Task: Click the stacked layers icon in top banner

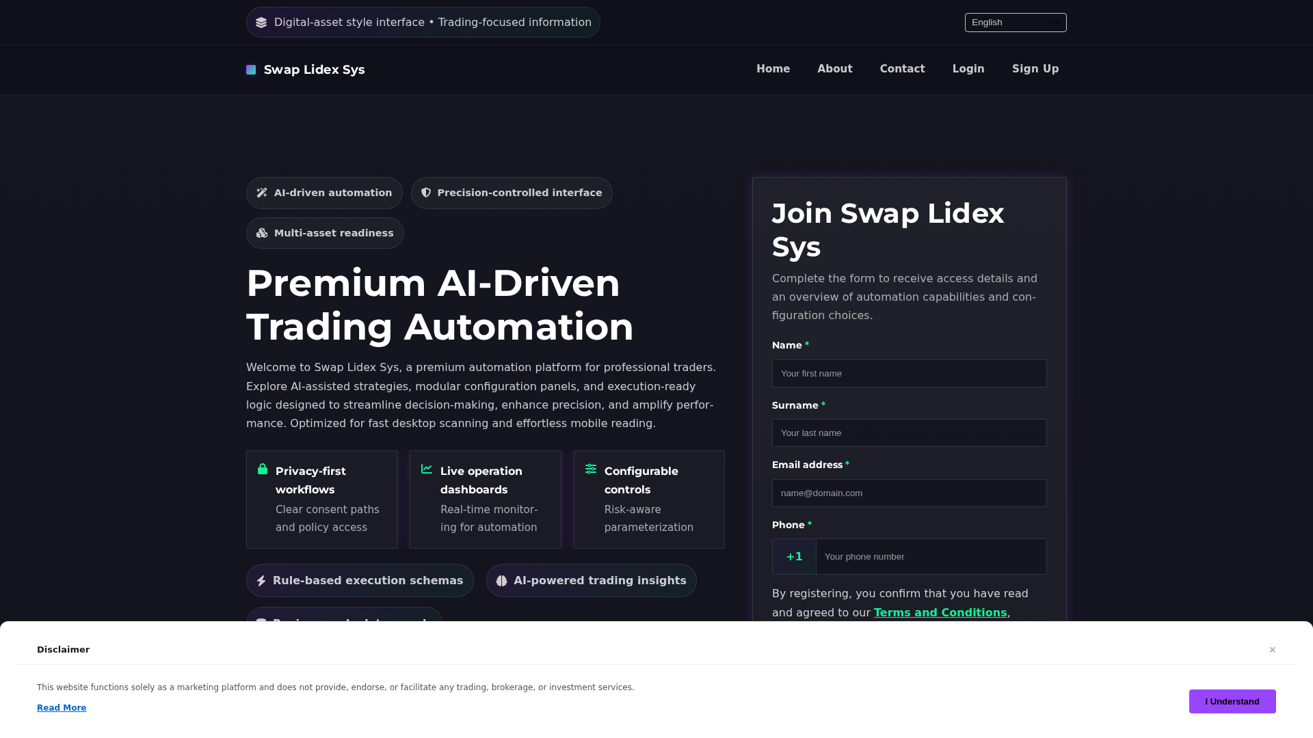Action: (x=261, y=23)
